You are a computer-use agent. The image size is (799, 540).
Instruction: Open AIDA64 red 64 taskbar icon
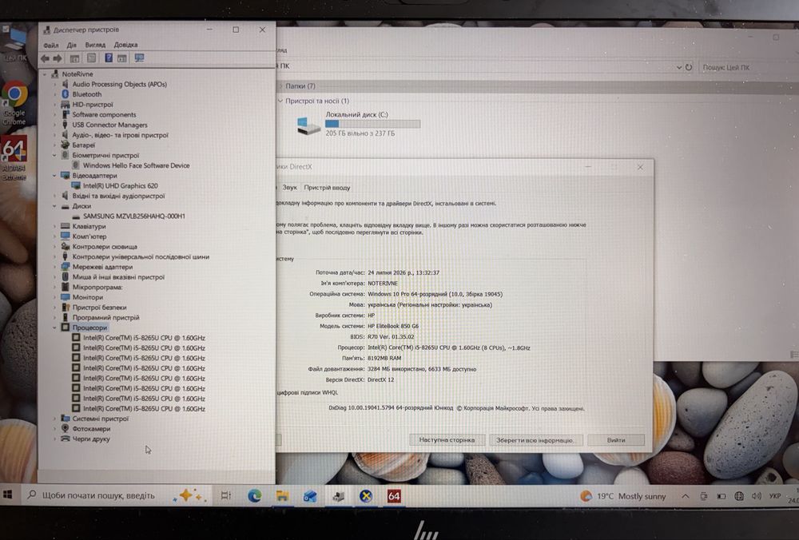(x=394, y=496)
